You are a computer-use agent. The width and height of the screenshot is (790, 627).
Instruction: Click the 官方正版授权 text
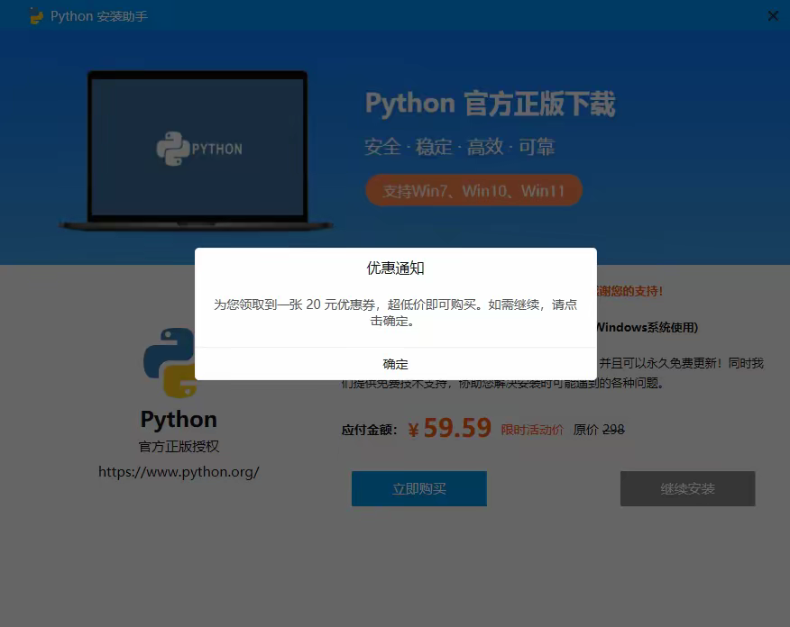click(x=179, y=446)
